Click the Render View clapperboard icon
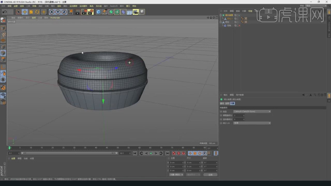The image size is (331, 186). tap(78, 12)
